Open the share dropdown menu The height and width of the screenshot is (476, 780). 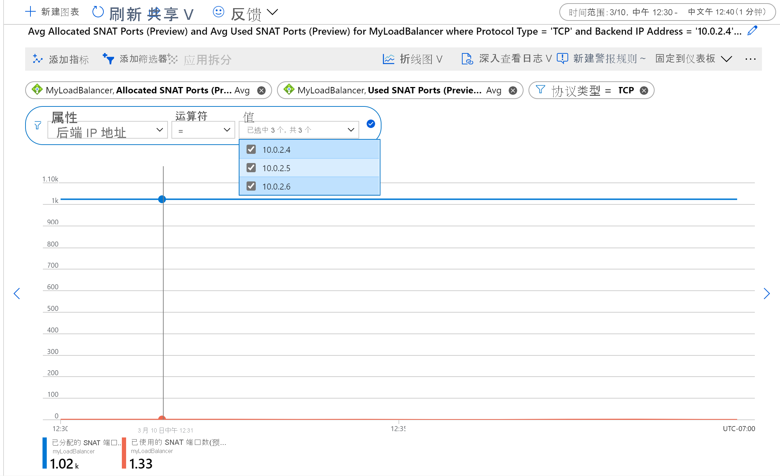click(x=170, y=14)
